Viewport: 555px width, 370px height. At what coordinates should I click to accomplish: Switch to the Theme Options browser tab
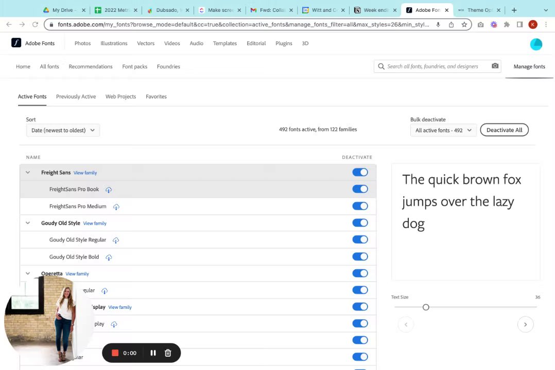[480, 10]
